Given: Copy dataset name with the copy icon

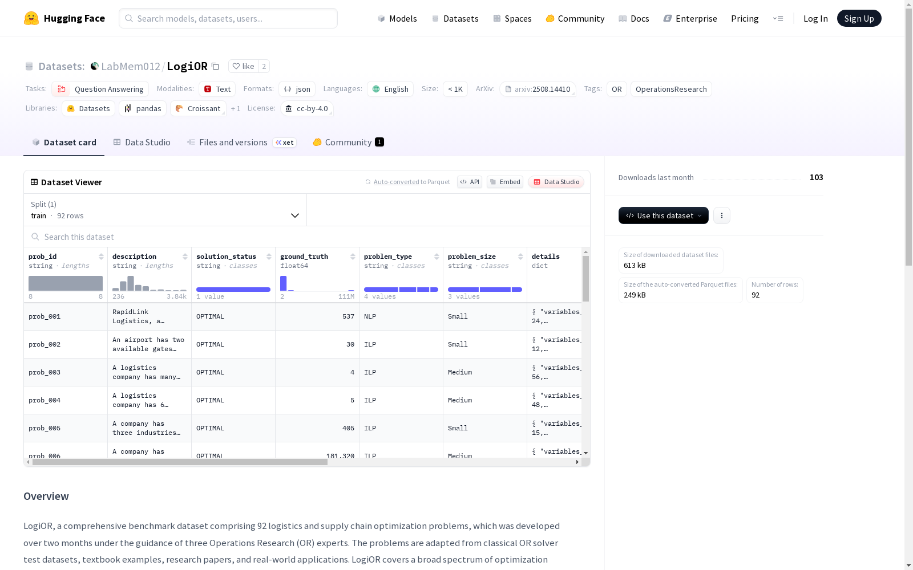Looking at the screenshot, I should pos(215,66).
